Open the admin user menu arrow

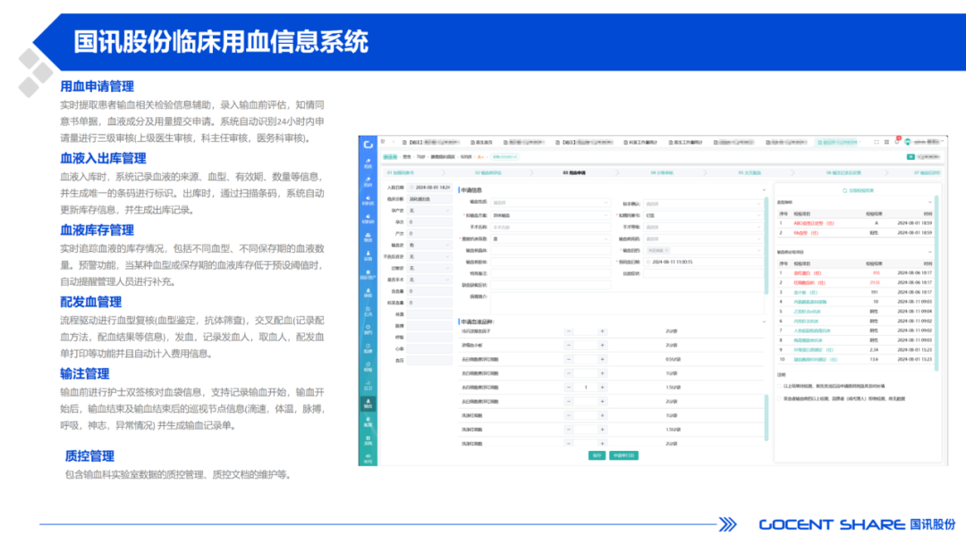coord(943,142)
